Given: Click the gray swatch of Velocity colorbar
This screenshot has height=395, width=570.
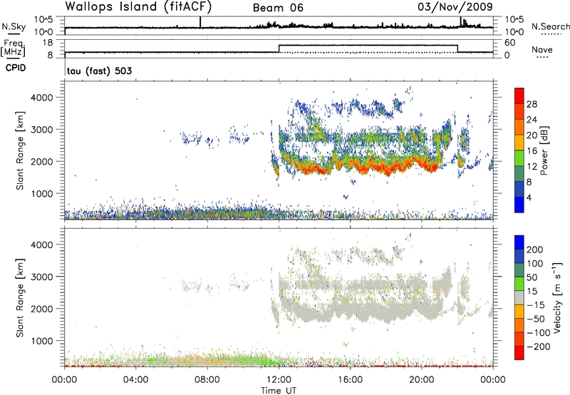Looking at the screenshot, I should click(519, 297).
